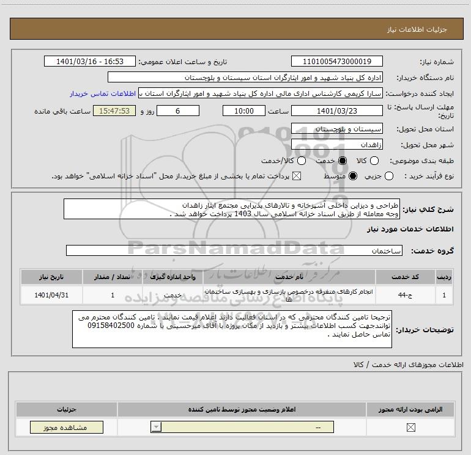Screen dimensions: 471x455
Task: Click the کد خدمت column header
Action: 405,277
